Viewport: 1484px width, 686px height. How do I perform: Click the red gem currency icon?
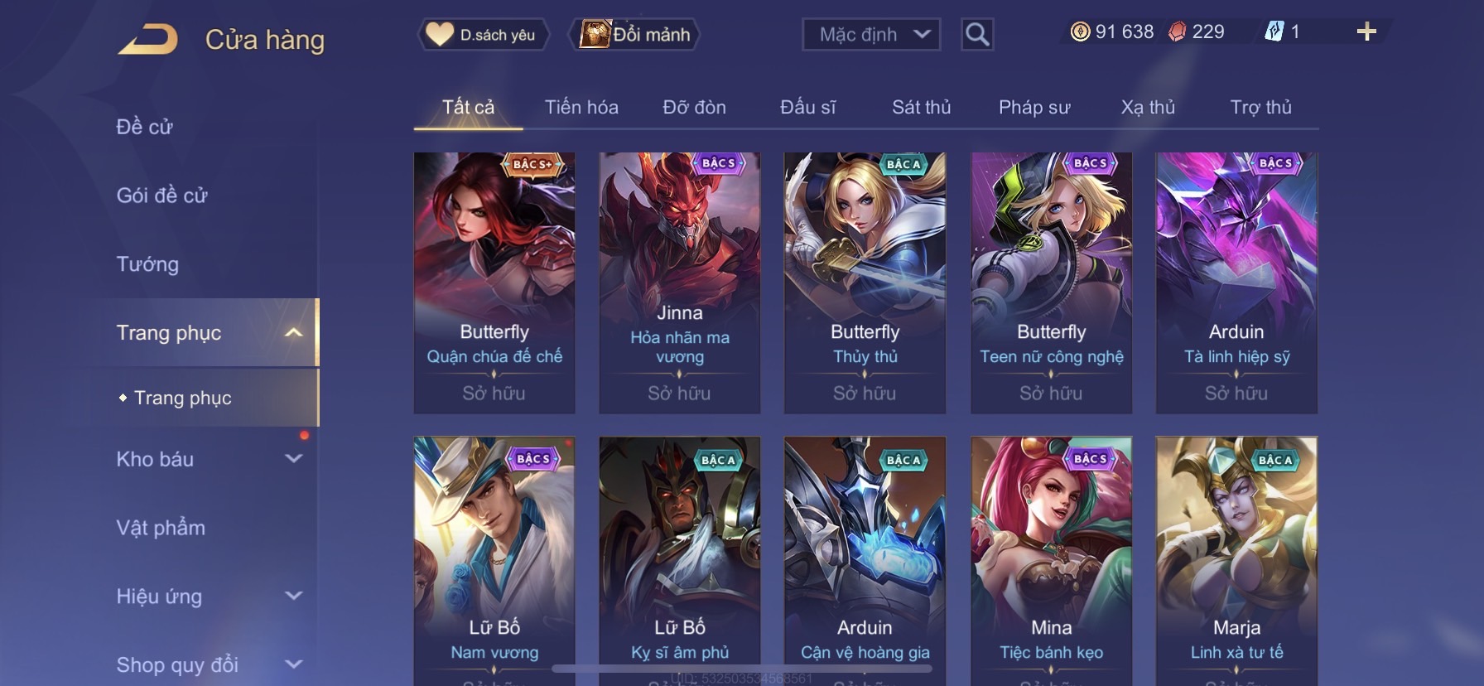point(1177,31)
